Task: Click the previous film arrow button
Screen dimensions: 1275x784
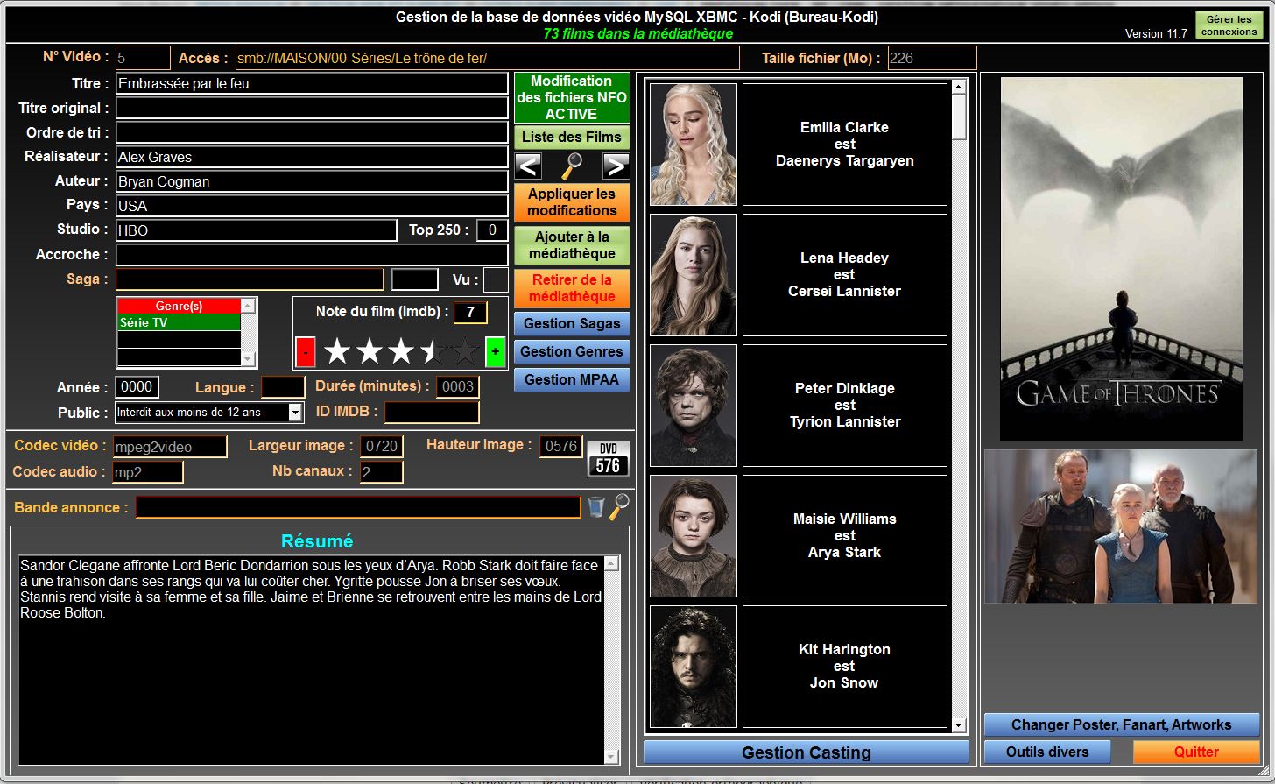Action: [528, 166]
